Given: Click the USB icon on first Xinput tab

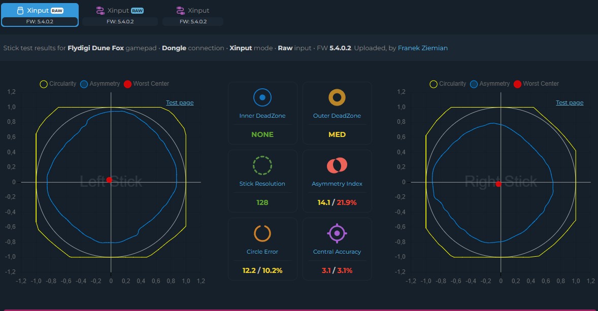Looking at the screenshot, I should (21, 11).
